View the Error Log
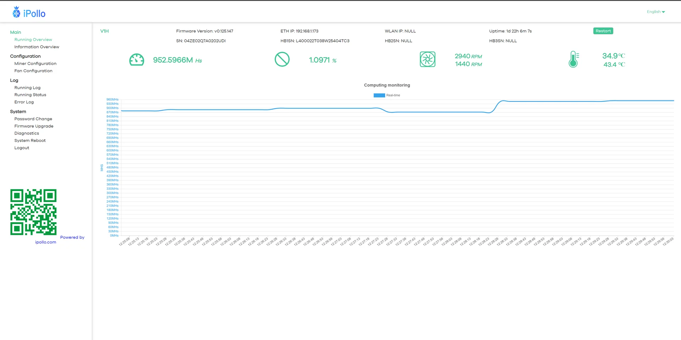681x340 pixels. (24, 102)
